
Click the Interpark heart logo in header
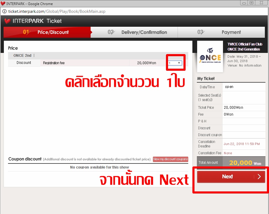(7, 21)
